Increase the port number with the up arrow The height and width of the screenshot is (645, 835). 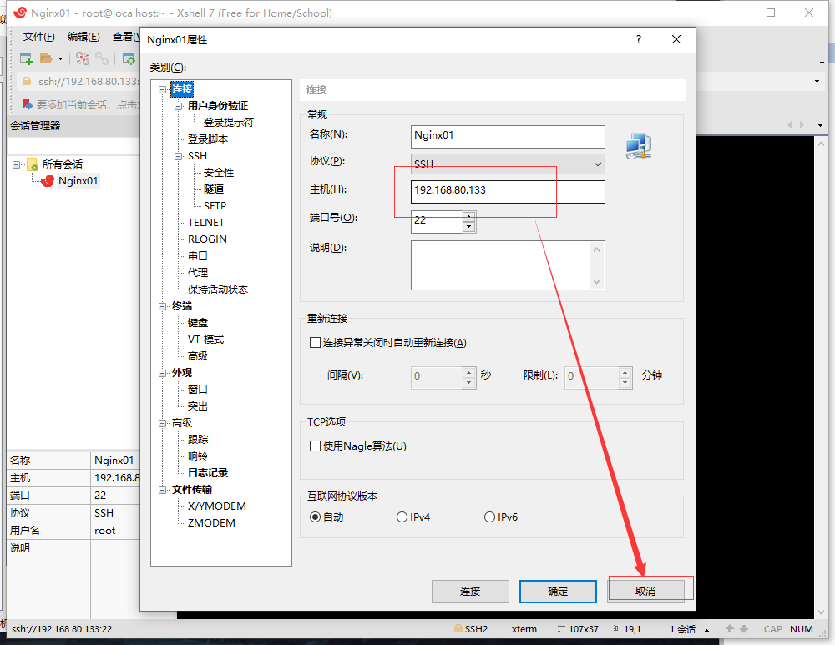point(468,216)
